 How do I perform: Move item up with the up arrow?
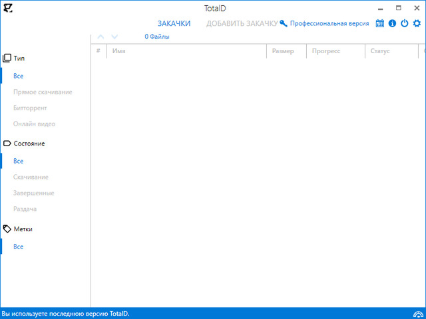(x=101, y=37)
